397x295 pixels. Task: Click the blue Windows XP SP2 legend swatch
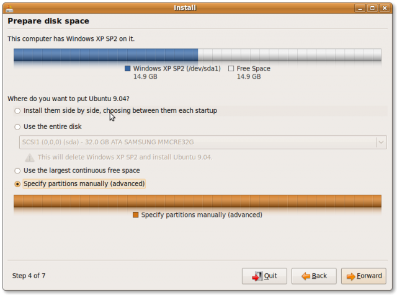point(128,69)
